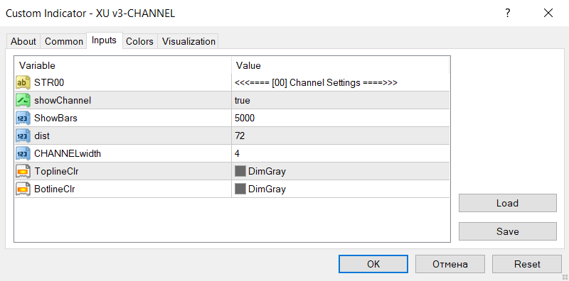Open the ToplineClr DimGray color dropdown
The width and height of the screenshot is (569, 281).
[341, 171]
